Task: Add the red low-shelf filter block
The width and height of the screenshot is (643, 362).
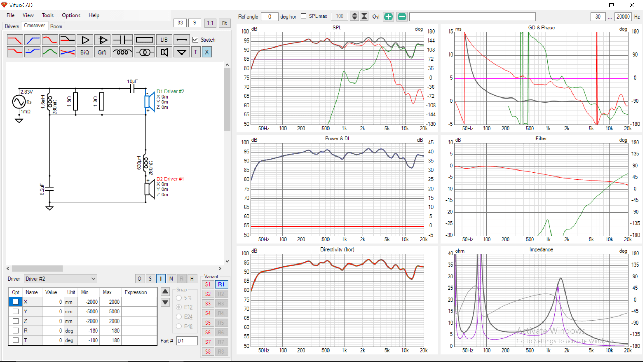Action: (15, 52)
